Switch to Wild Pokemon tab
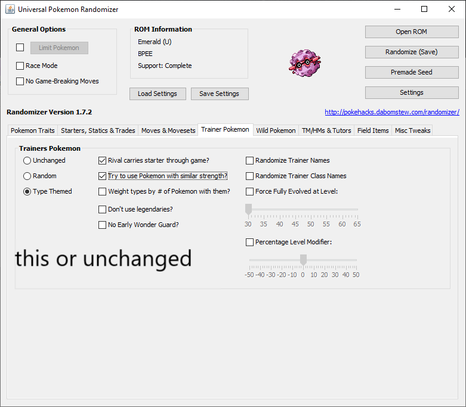The width and height of the screenshot is (466, 407). (276, 131)
